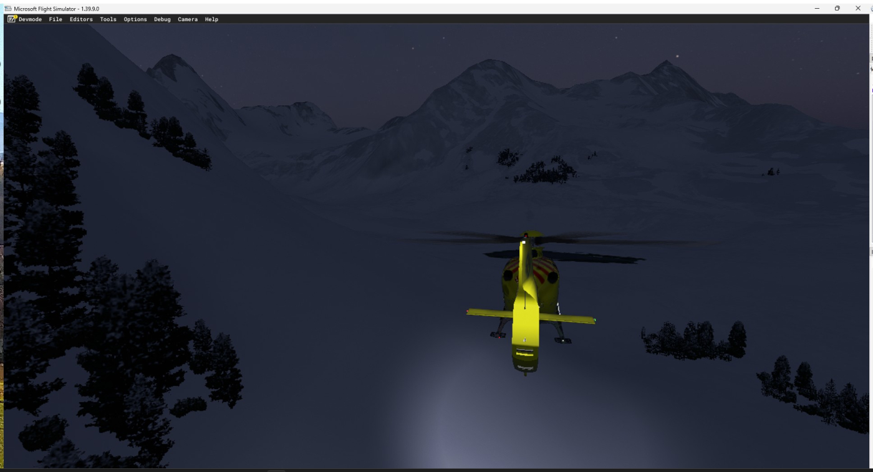
Task: Click the Microsoft Flight Simulator title text
Action: pyautogui.click(x=56, y=9)
